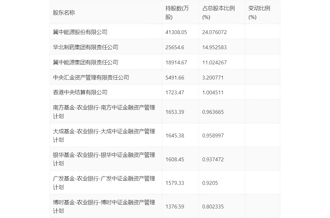Select the 银华基金-农业银行 asset plan row name
This screenshot has width=330, height=218.
pyautogui.click(x=104, y=159)
